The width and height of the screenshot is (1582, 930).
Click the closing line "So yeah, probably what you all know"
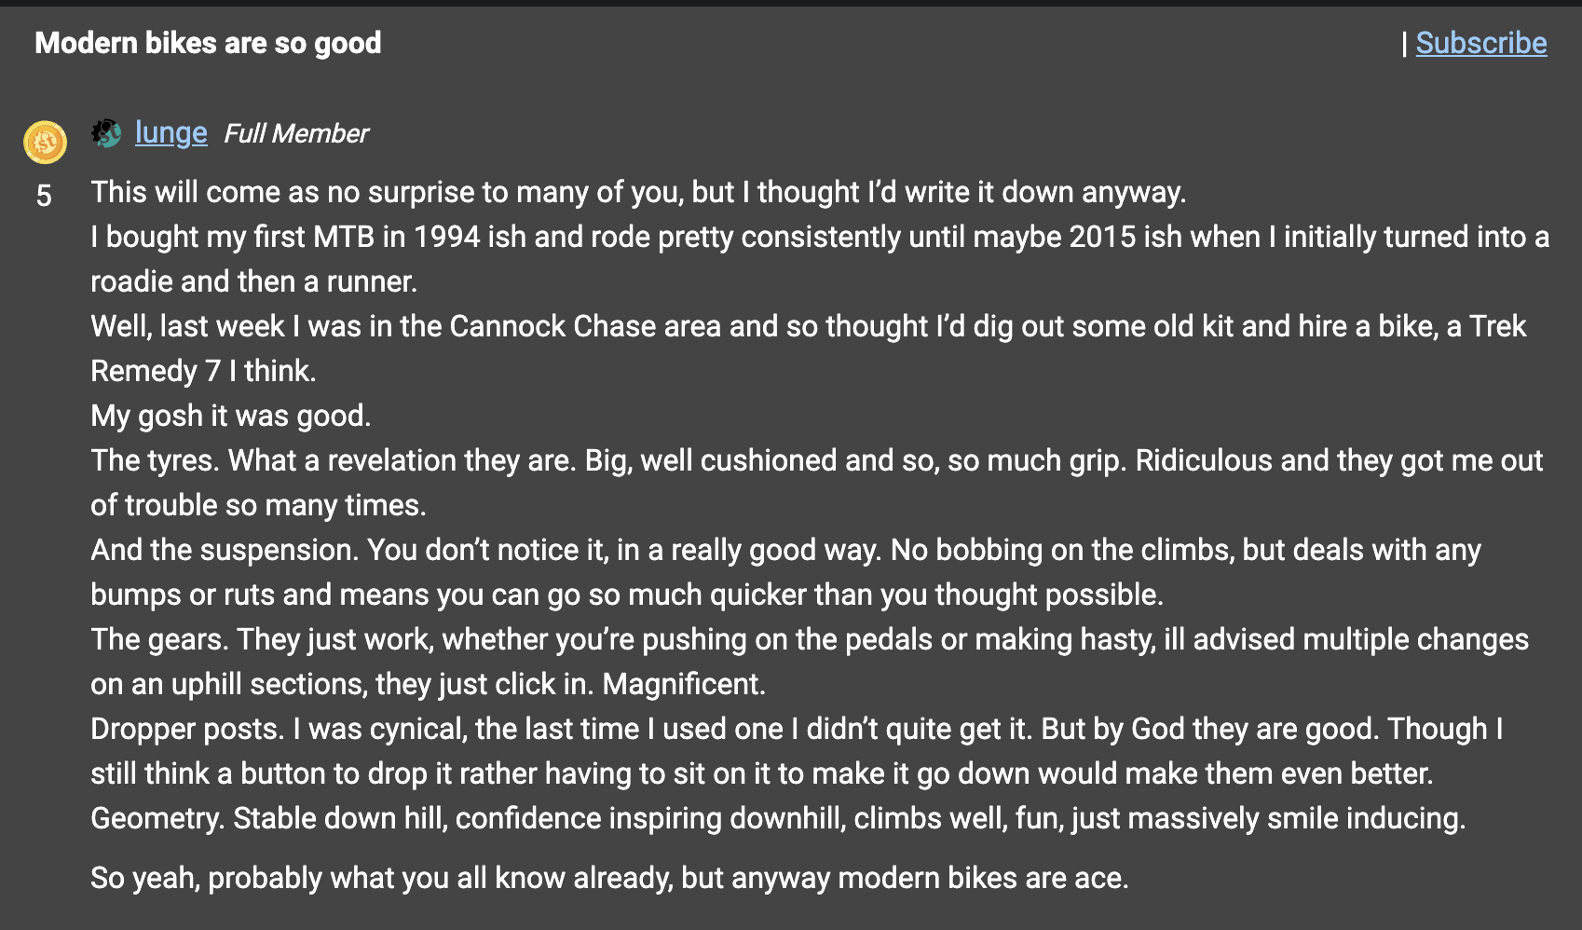[x=609, y=878]
